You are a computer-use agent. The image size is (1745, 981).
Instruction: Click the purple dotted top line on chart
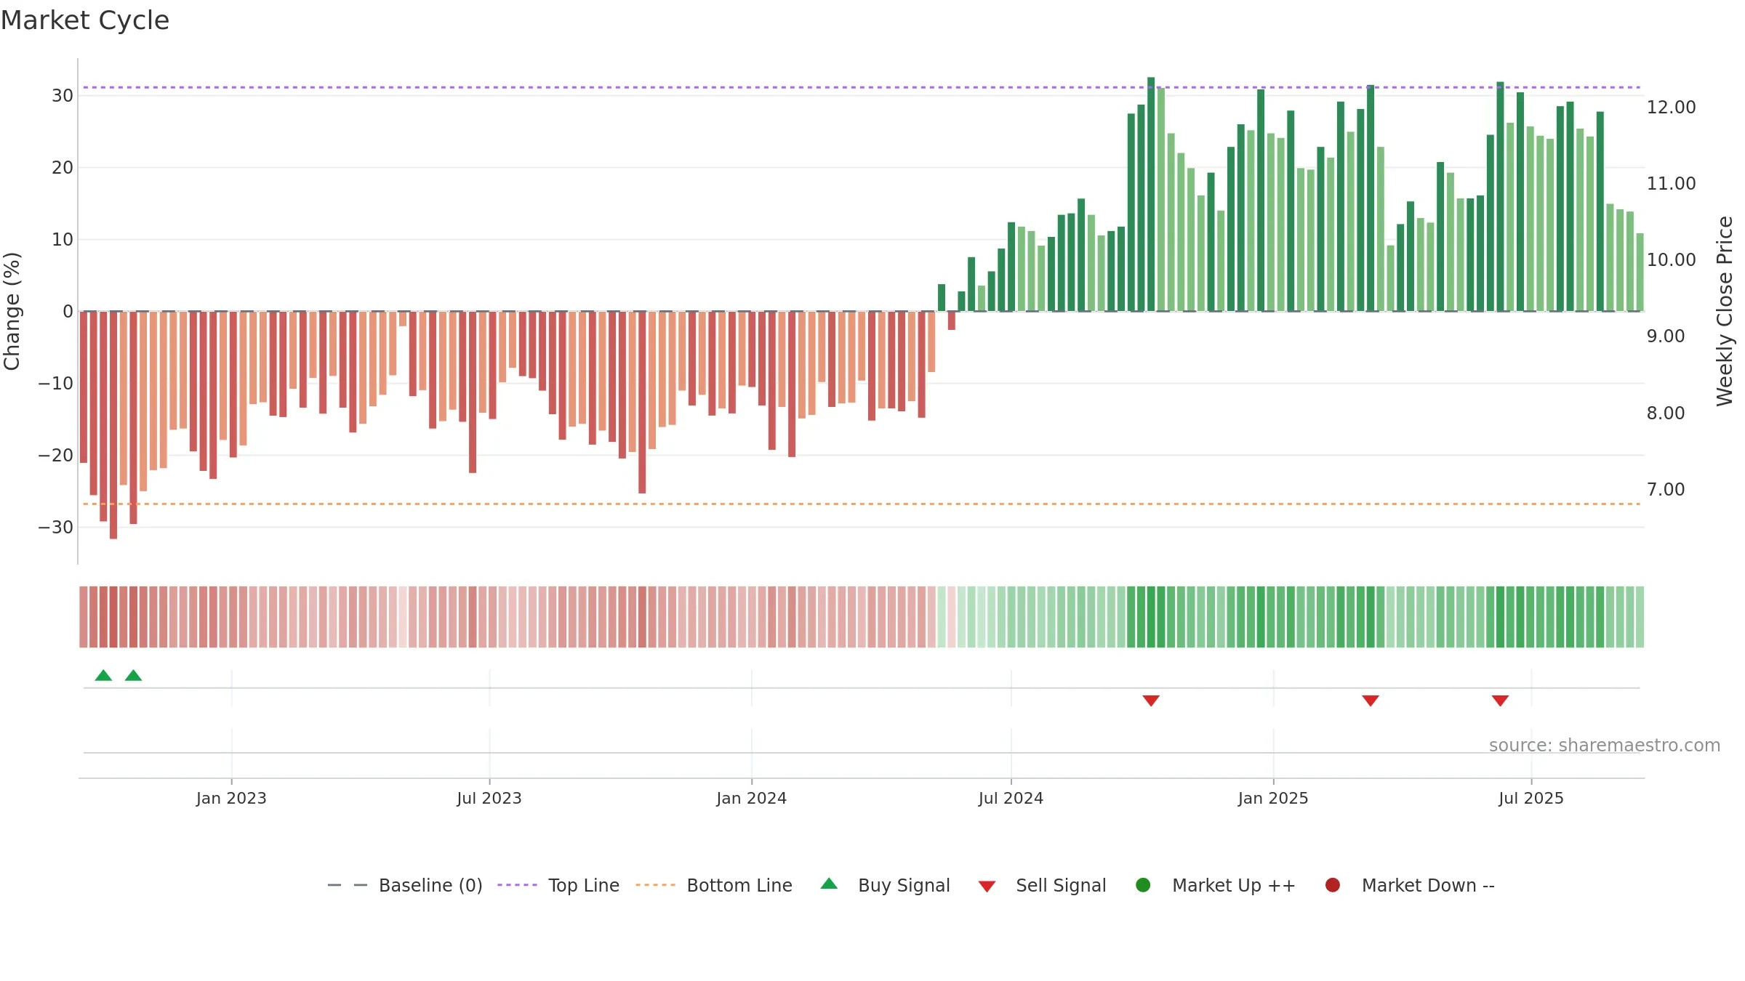click(x=862, y=87)
